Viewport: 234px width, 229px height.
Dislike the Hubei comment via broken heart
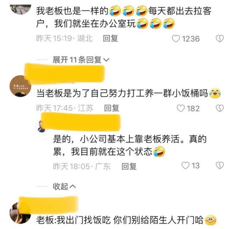[220, 39]
